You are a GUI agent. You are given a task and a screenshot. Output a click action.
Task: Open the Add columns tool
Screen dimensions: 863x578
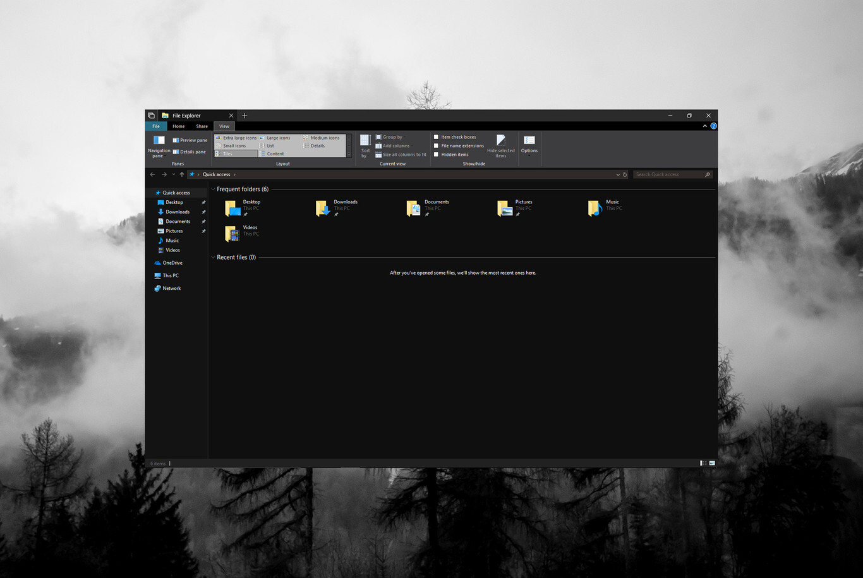393,145
